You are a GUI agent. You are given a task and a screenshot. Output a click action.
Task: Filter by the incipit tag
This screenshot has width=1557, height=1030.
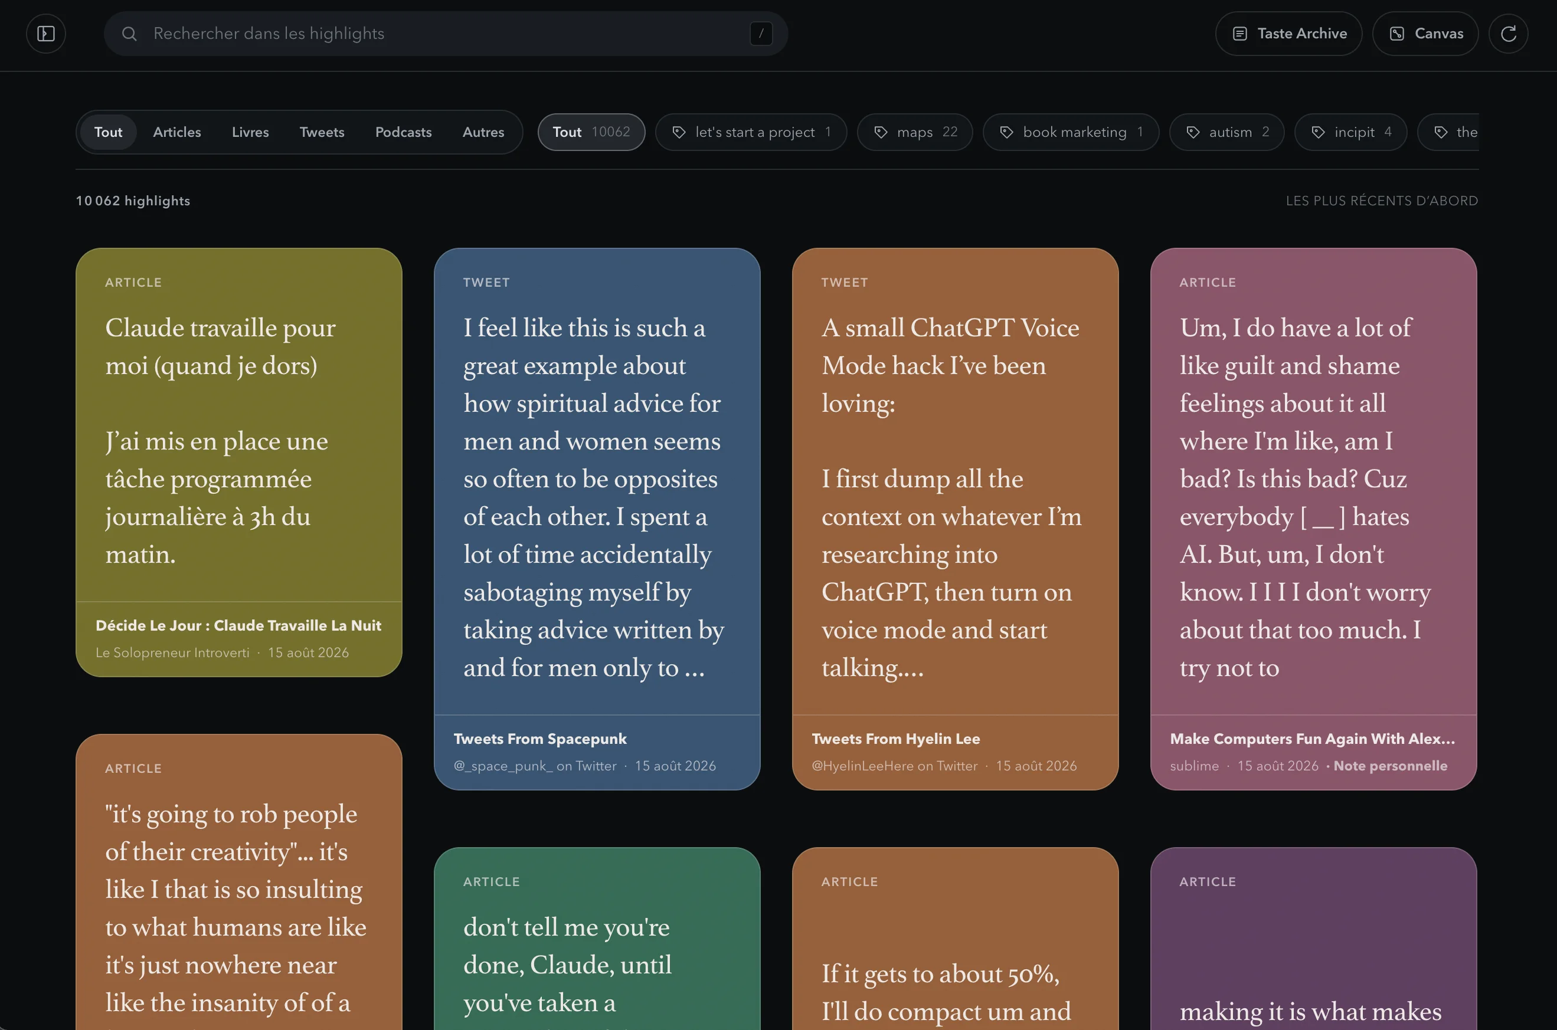coord(1350,132)
